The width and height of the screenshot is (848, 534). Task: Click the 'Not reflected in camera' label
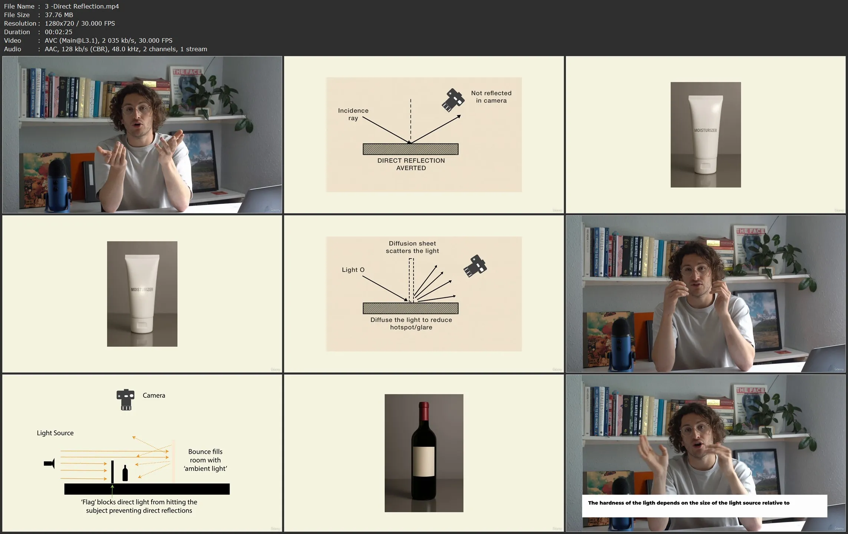pyautogui.click(x=491, y=97)
